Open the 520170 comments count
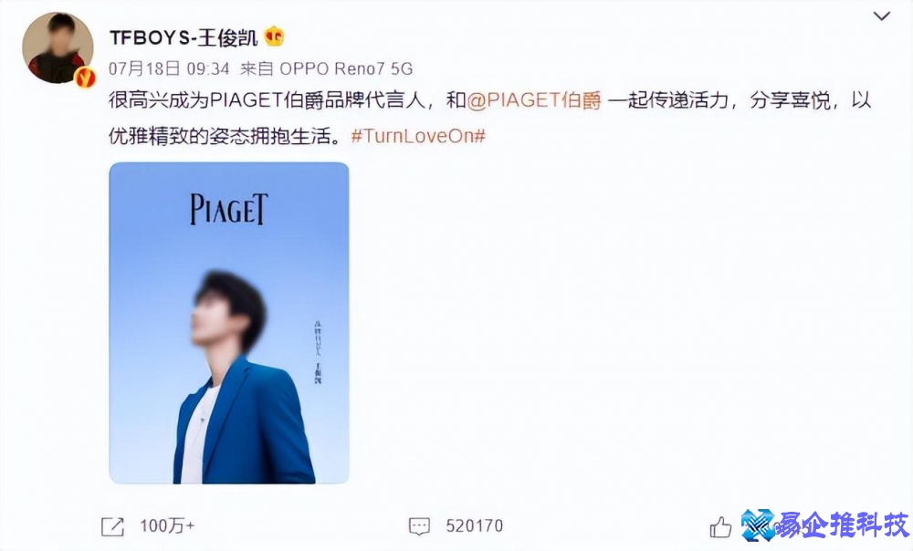This screenshot has height=551, width=913. (x=474, y=526)
